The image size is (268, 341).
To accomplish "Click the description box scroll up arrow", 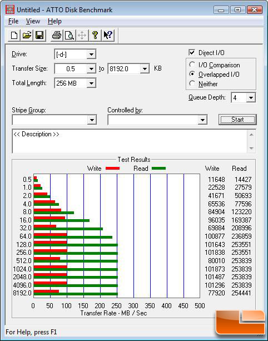I will (x=251, y=135).
